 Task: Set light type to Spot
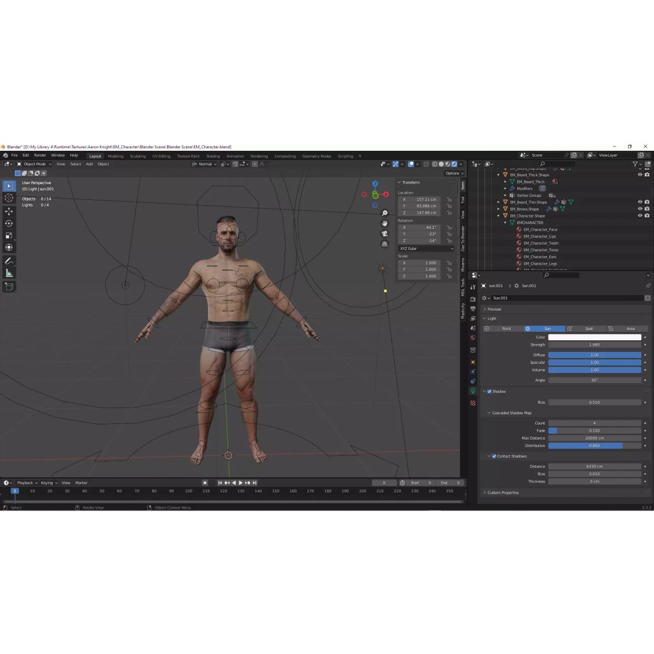pyautogui.click(x=586, y=329)
